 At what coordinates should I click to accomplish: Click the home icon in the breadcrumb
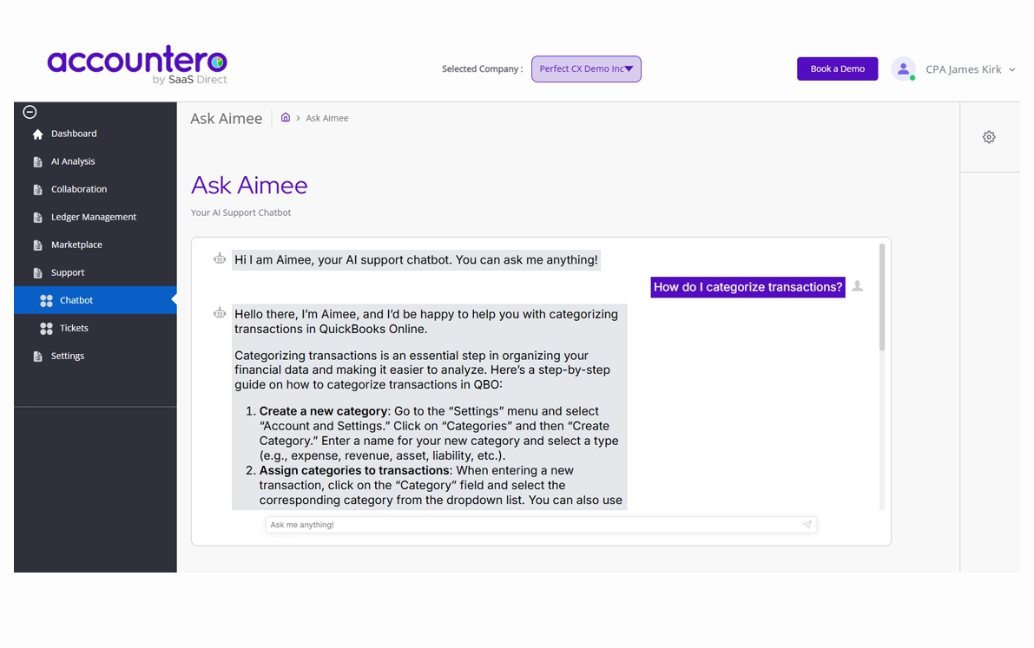tap(286, 118)
